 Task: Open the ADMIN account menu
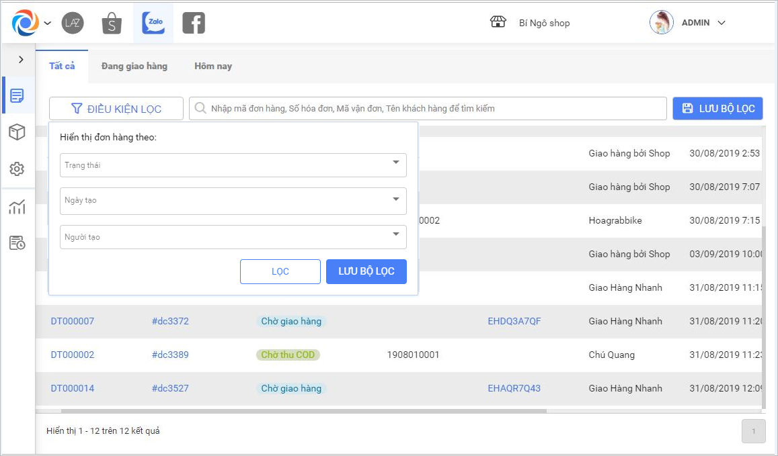pyautogui.click(x=703, y=23)
